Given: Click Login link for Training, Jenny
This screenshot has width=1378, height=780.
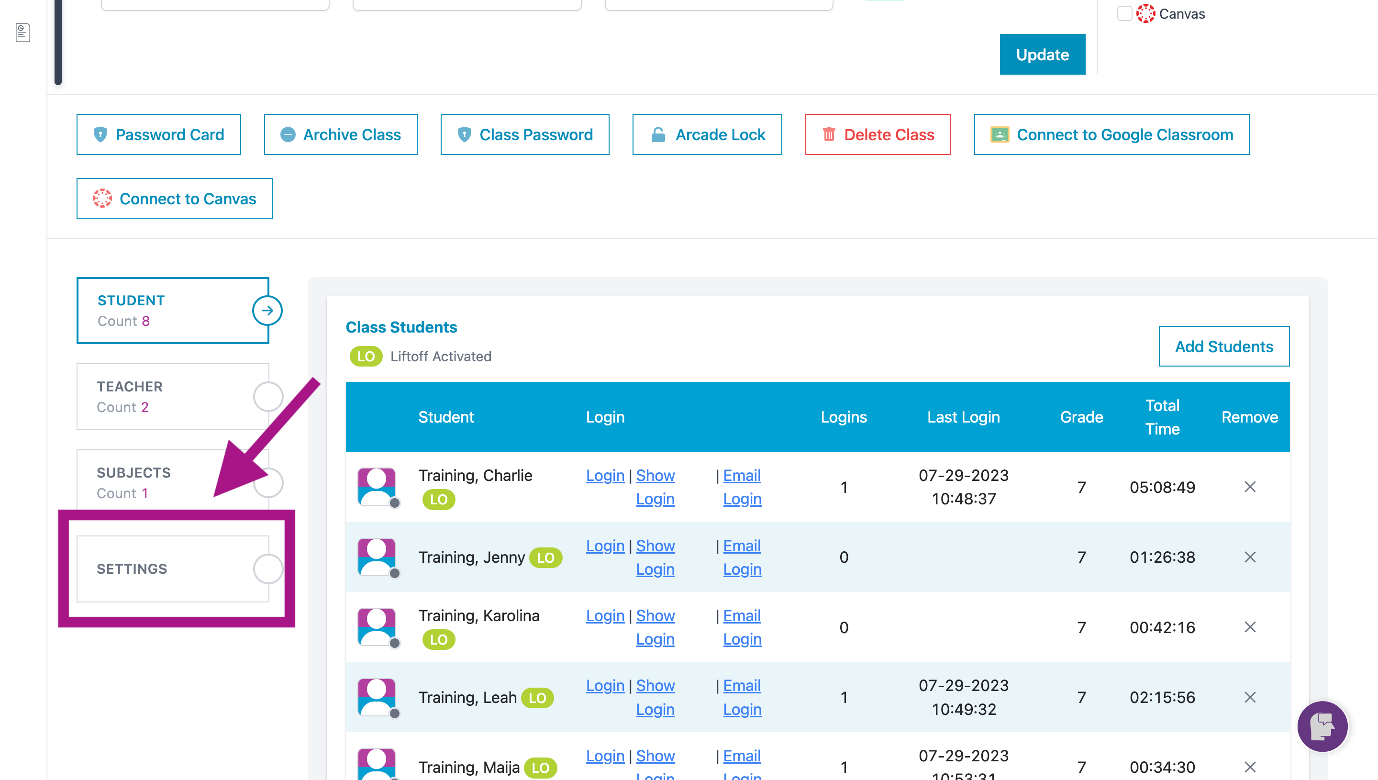Looking at the screenshot, I should pos(605,546).
